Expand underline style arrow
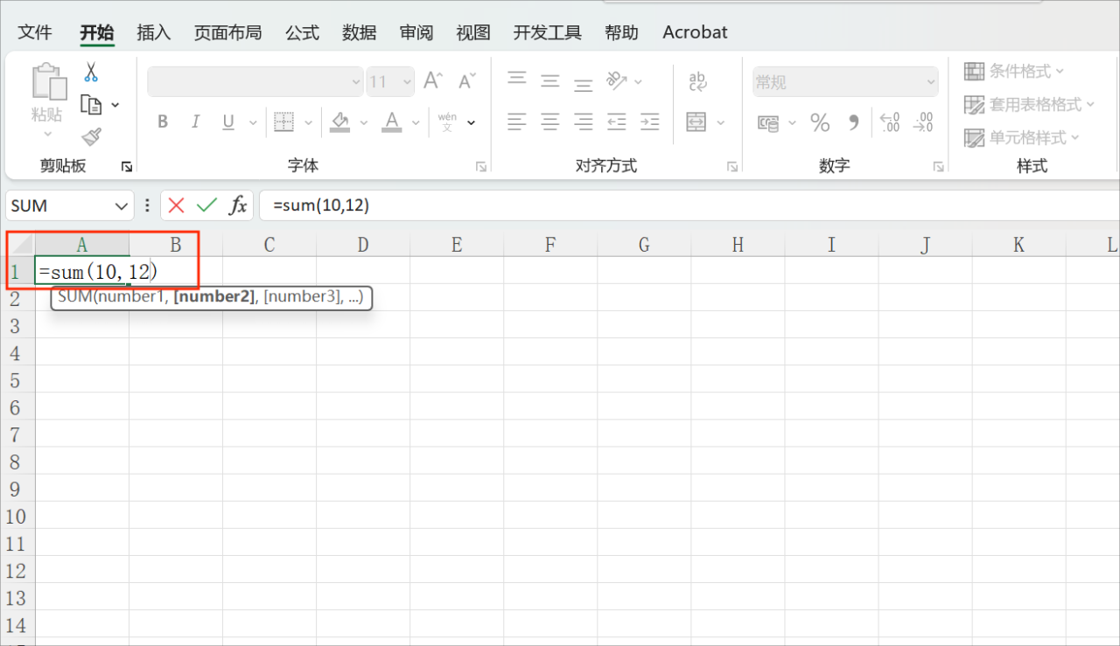 pyautogui.click(x=253, y=123)
